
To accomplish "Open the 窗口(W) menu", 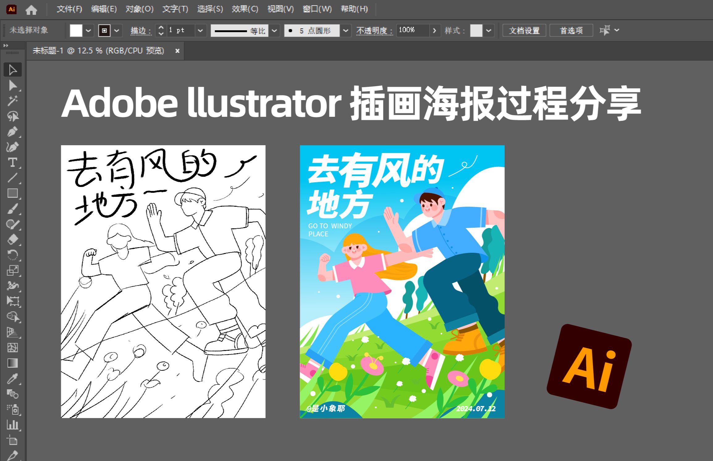I will (x=317, y=9).
